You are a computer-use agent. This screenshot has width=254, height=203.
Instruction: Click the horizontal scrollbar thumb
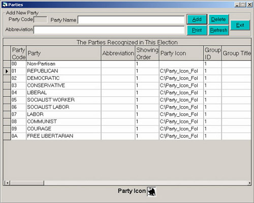[x=27, y=183]
